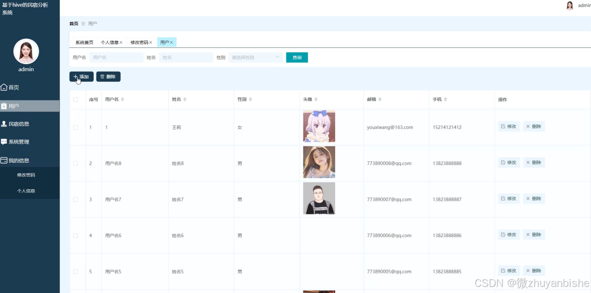Toggle the select-all checkbox in the table header
The height and width of the screenshot is (293, 591).
76,99
